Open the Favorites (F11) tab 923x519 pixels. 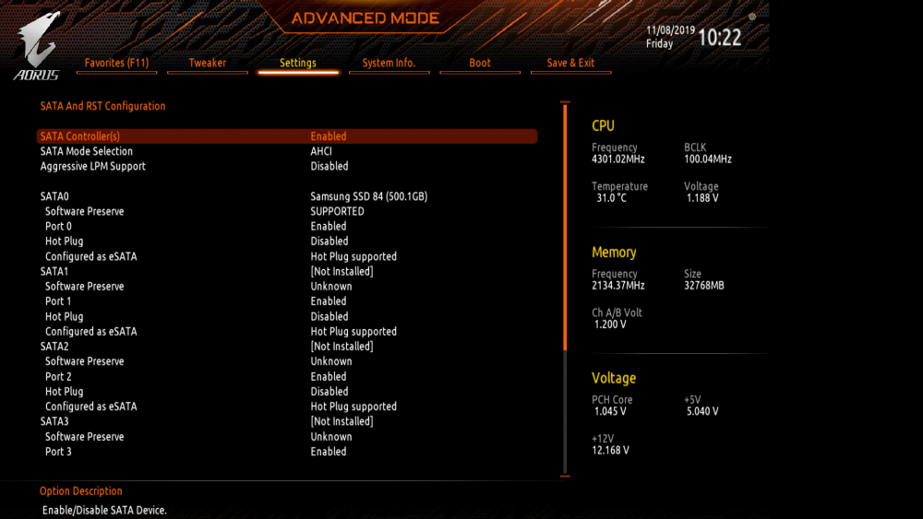(x=116, y=63)
